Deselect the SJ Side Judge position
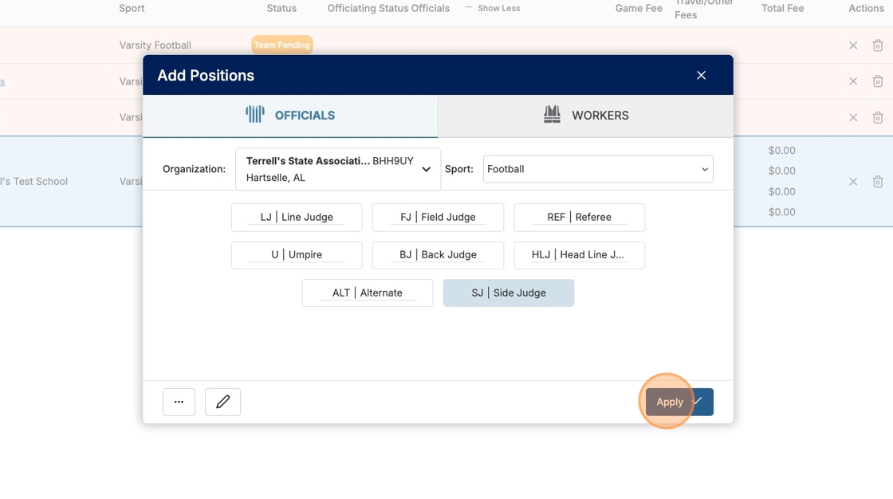Viewport: 893px width, 499px height. point(508,293)
